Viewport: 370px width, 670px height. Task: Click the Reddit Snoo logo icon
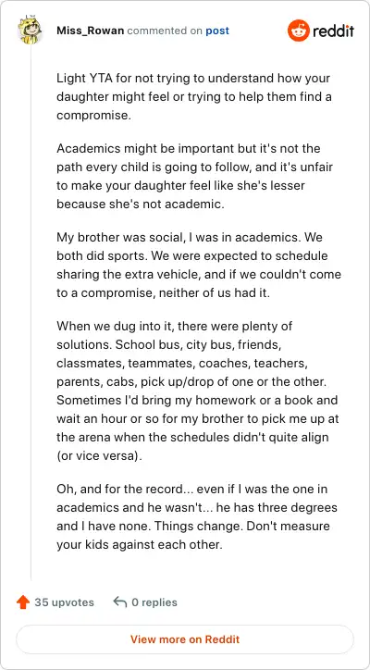(x=298, y=31)
